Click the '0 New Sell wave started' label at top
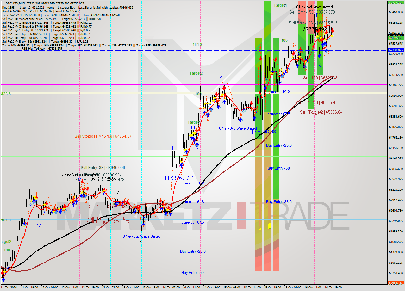 pos(314,7)
